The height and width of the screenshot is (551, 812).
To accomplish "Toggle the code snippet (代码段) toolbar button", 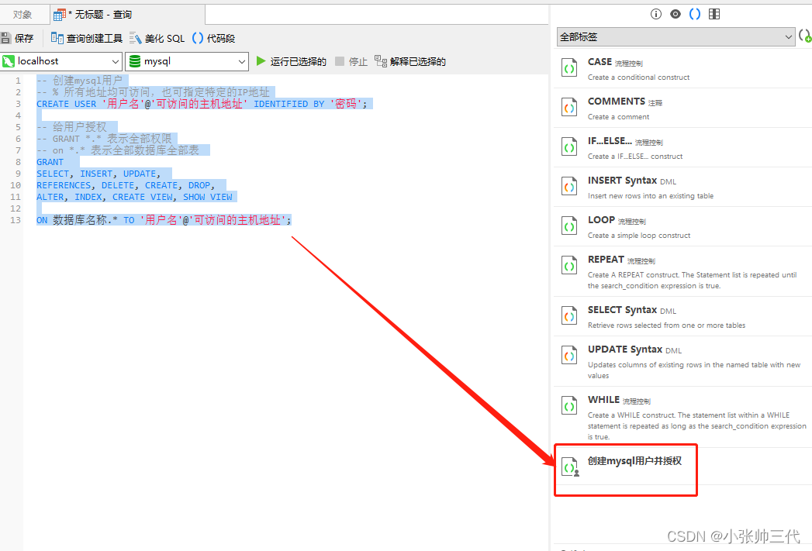I will (213, 38).
